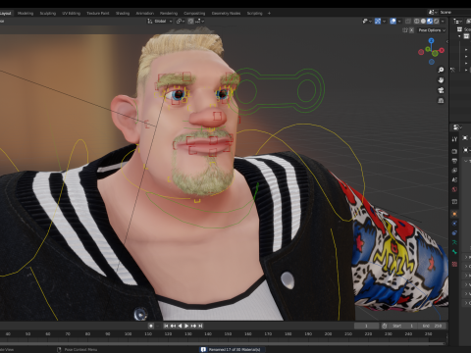
Task: Collapse the scene collection triangle in outliner
Action: pyautogui.click(x=459, y=36)
